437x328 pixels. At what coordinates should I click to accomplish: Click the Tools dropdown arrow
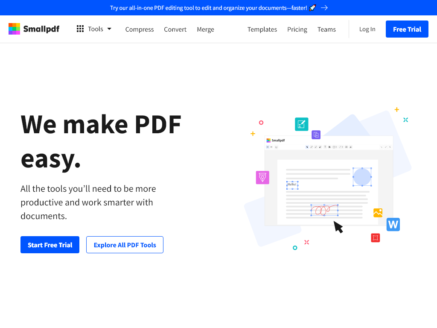click(109, 29)
